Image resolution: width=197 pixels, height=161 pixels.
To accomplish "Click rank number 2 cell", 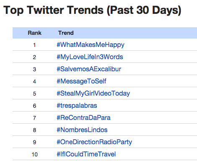I will [x=34, y=57].
